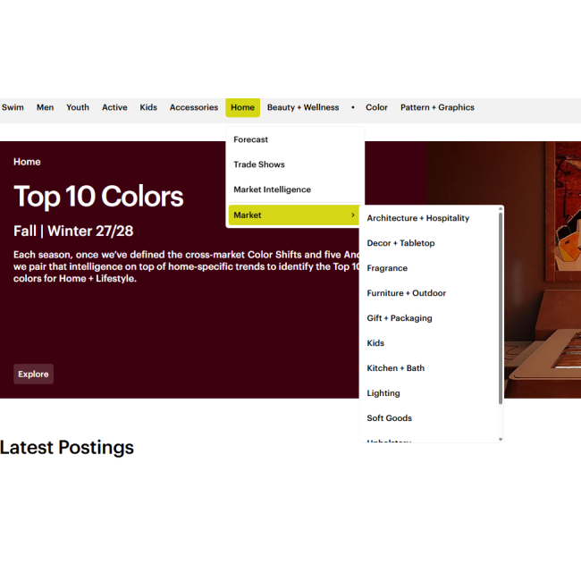This screenshot has height=581, width=581.
Task: Select Furniture + Outdoor option
Action: 406,293
